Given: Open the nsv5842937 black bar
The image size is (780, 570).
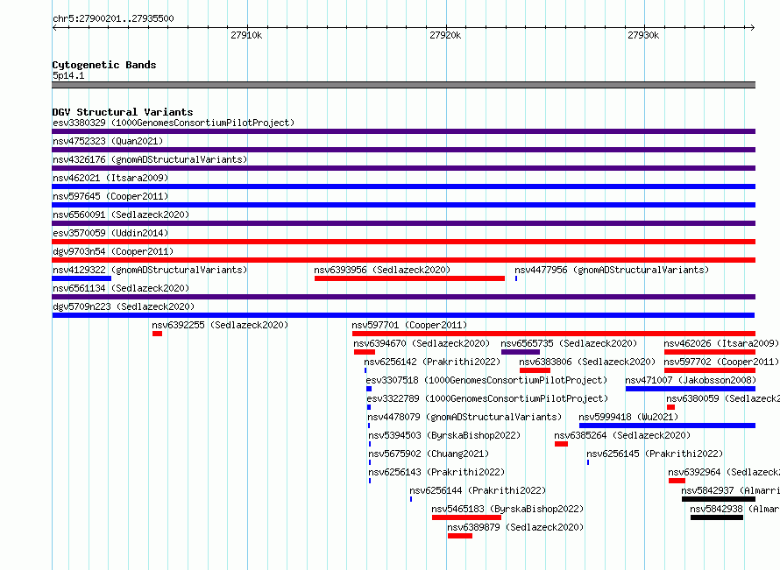Looking at the screenshot, I should pyautogui.click(x=719, y=499).
